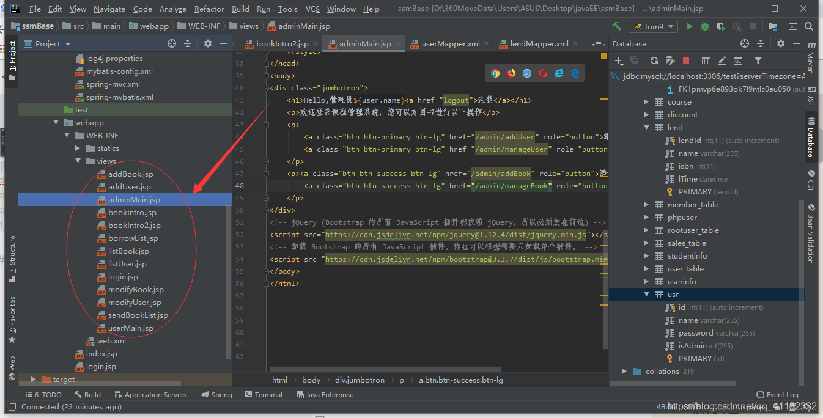823x418 pixels.
Task: Open the tom9 run configuration dropdown
Action: click(x=654, y=26)
